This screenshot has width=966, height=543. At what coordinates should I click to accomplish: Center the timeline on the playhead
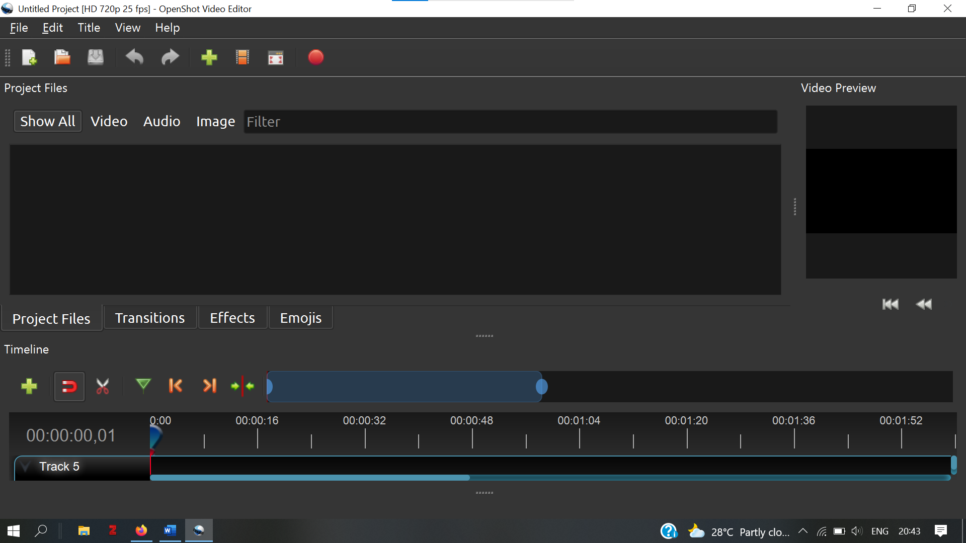click(x=243, y=386)
